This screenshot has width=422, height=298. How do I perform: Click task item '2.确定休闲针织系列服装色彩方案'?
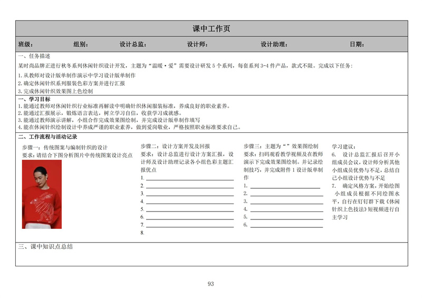pos(71,83)
